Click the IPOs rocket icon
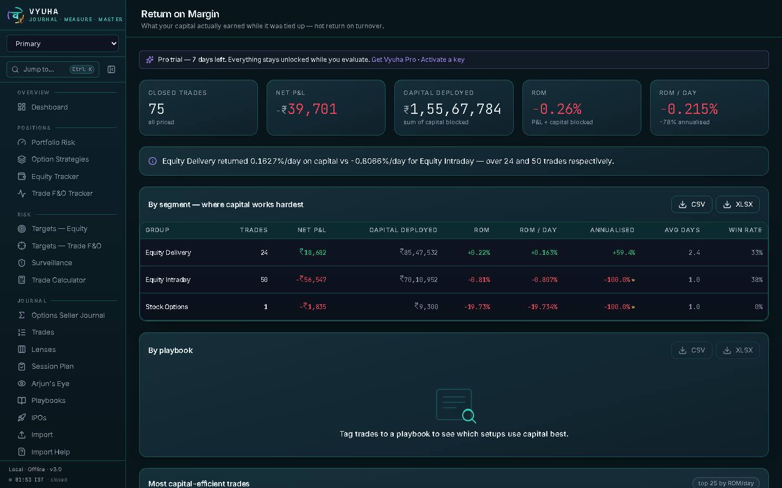Screen dimensions: 782x488 tap(22, 418)
